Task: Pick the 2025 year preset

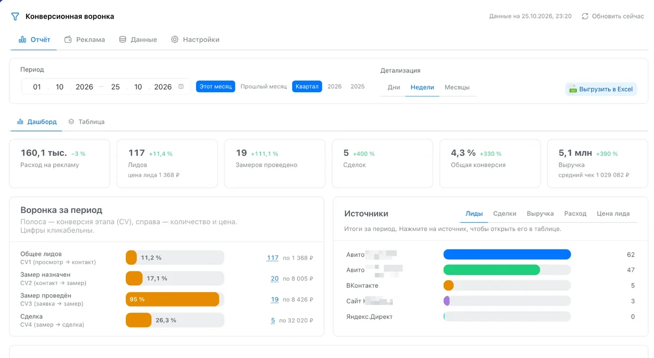Action: coord(358,87)
